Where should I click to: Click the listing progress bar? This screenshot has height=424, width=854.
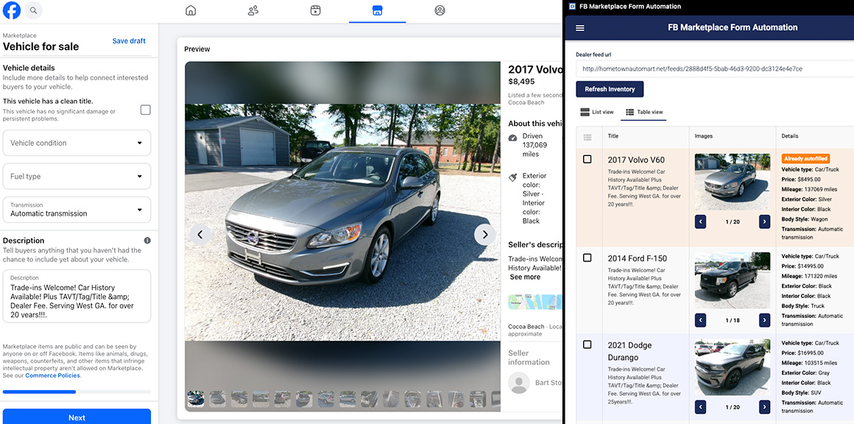click(77, 392)
